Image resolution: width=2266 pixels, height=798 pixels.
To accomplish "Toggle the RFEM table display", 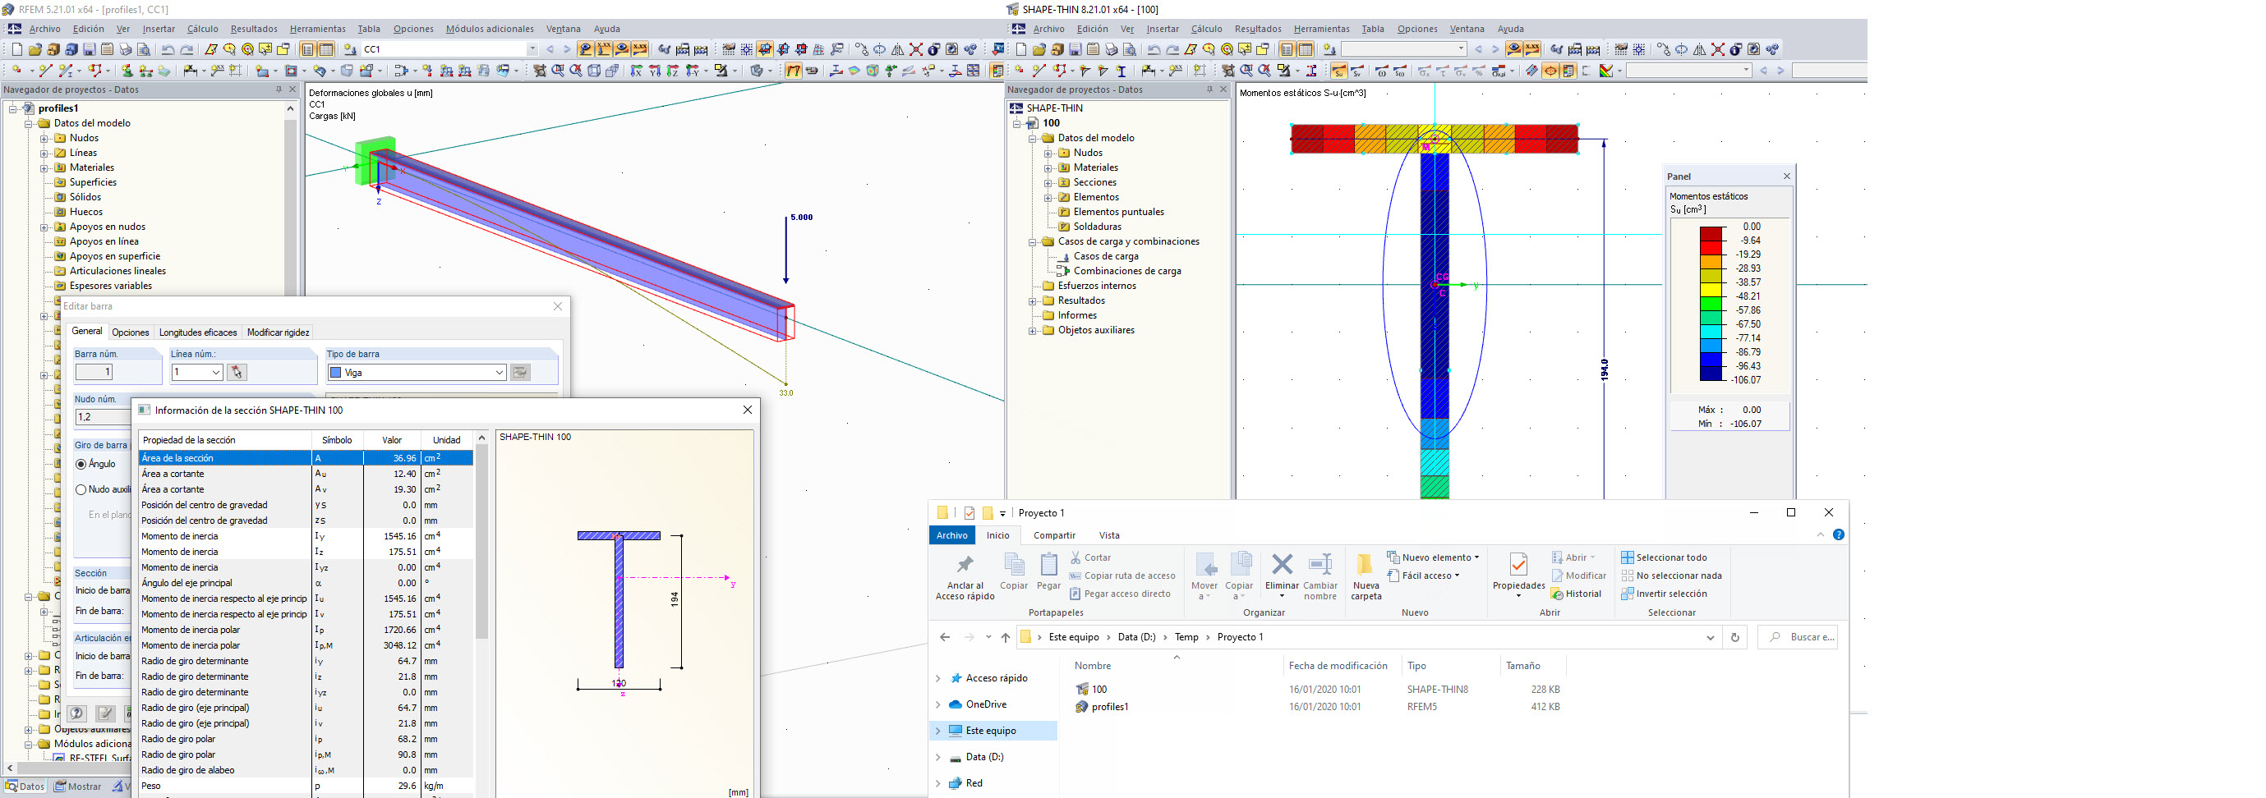I will point(325,49).
